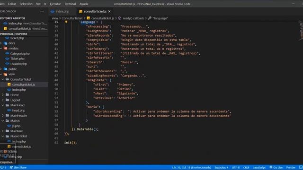Click Prettier status bar item
Viewport: 303px width, 170px height.
pyautogui.click(x=291, y=168)
